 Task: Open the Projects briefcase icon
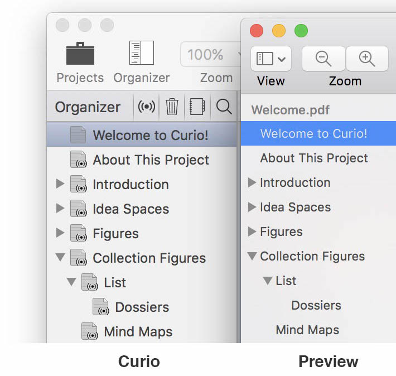(80, 54)
